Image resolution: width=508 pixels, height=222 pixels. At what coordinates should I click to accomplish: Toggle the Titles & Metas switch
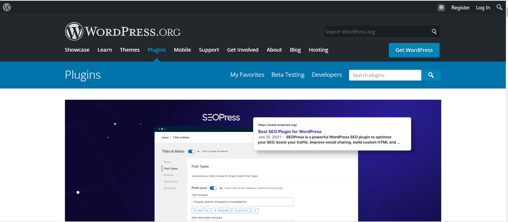click(192, 151)
